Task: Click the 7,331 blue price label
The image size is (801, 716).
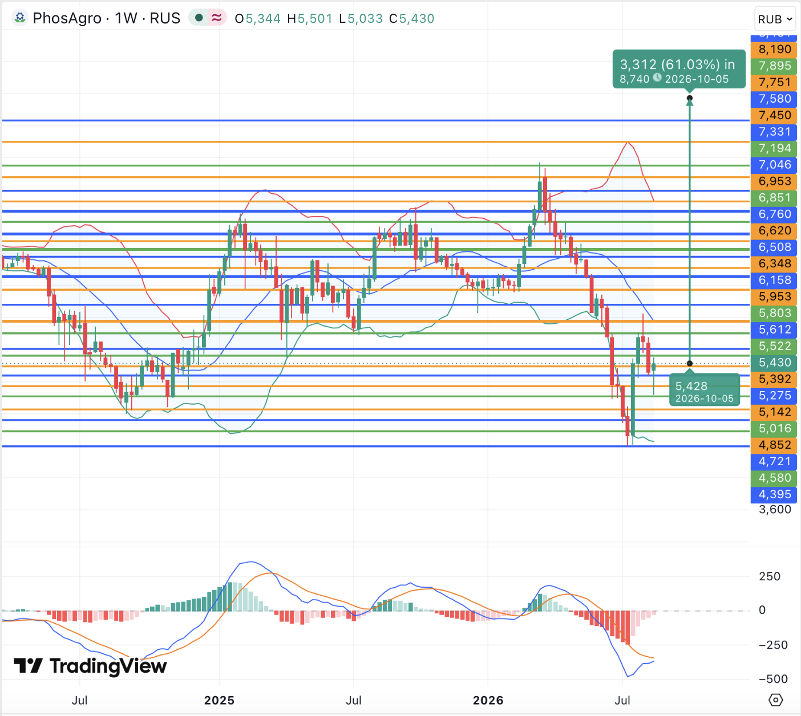Action: click(x=774, y=132)
